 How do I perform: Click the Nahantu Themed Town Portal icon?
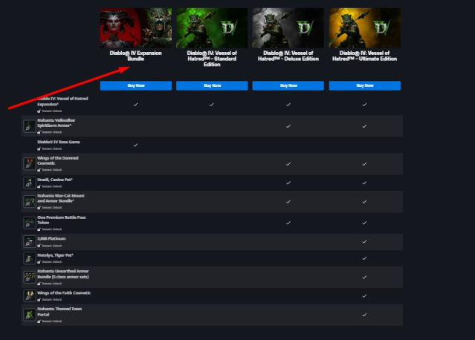(30, 315)
